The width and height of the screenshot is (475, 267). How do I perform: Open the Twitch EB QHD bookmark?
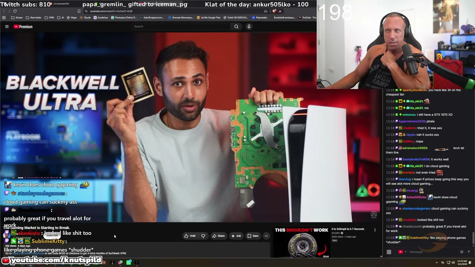[x=235, y=17]
